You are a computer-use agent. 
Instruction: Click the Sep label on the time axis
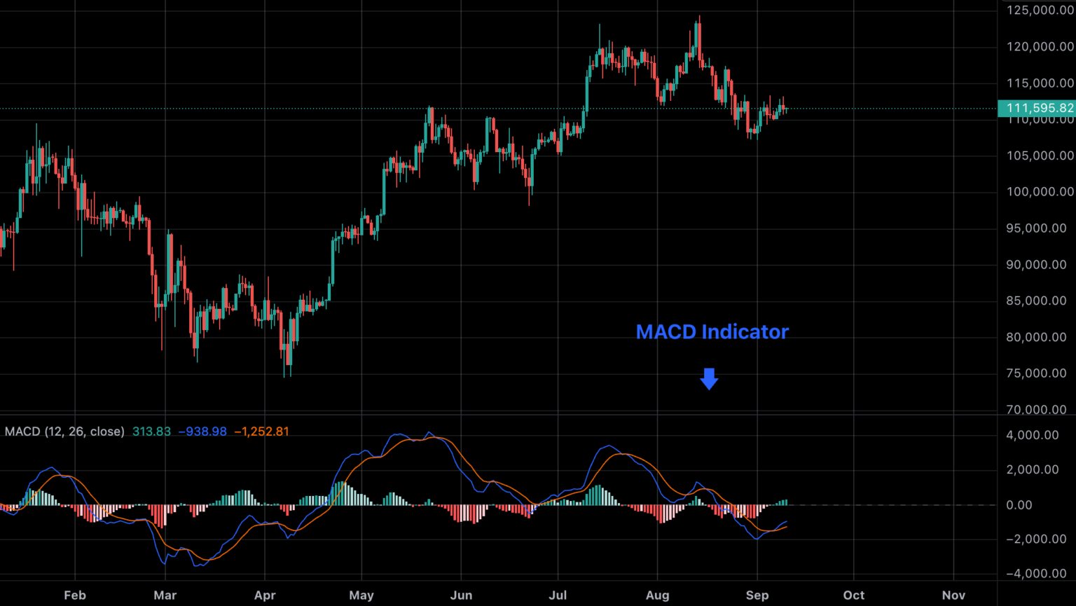(757, 595)
